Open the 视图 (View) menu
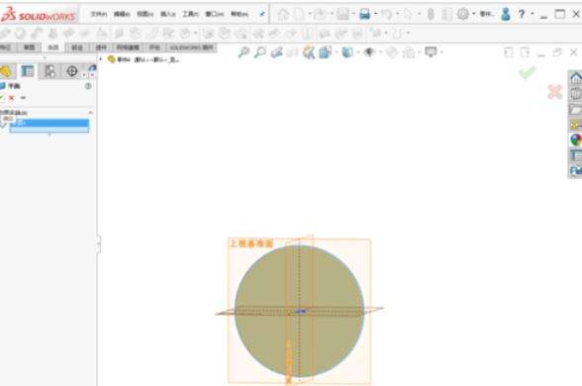The width and height of the screenshot is (582, 386). click(145, 14)
